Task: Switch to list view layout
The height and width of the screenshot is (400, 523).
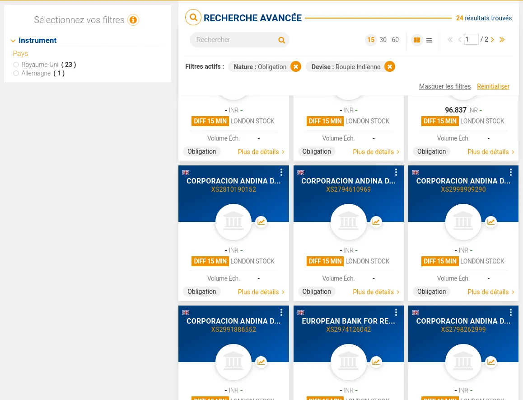Action: (429, 40)
